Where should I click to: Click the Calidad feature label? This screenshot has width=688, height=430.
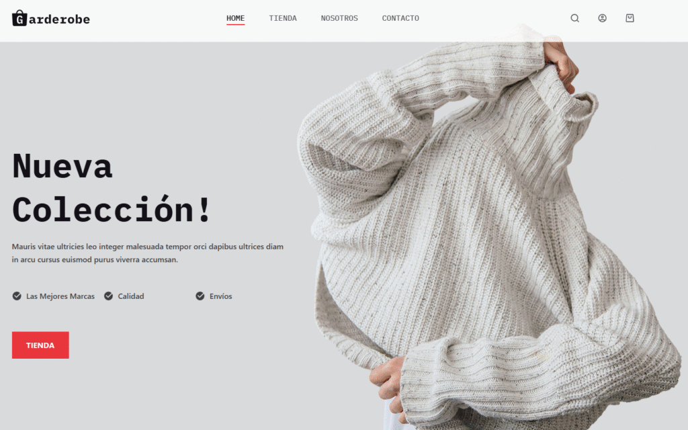click(x=131, y=296)
